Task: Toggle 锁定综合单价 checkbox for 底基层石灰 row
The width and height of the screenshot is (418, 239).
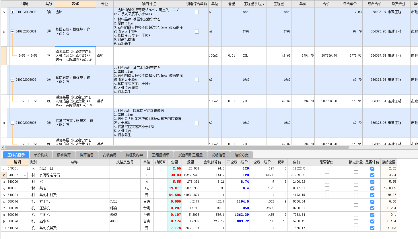Action: click(197, 123)
